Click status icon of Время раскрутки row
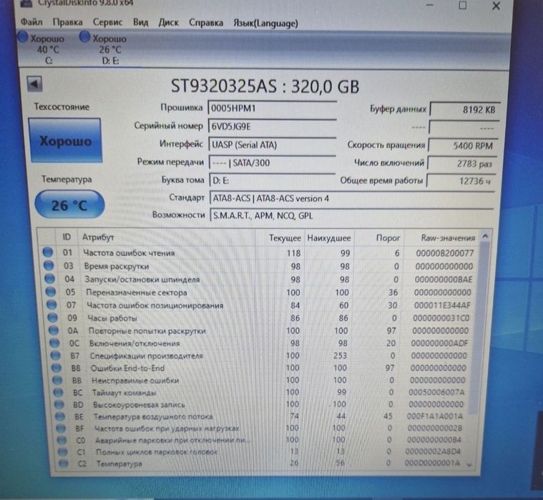This screenshot has height=500, width=543. point(49,265)
